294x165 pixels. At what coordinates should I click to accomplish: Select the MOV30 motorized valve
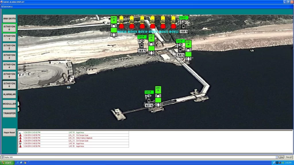142,23
